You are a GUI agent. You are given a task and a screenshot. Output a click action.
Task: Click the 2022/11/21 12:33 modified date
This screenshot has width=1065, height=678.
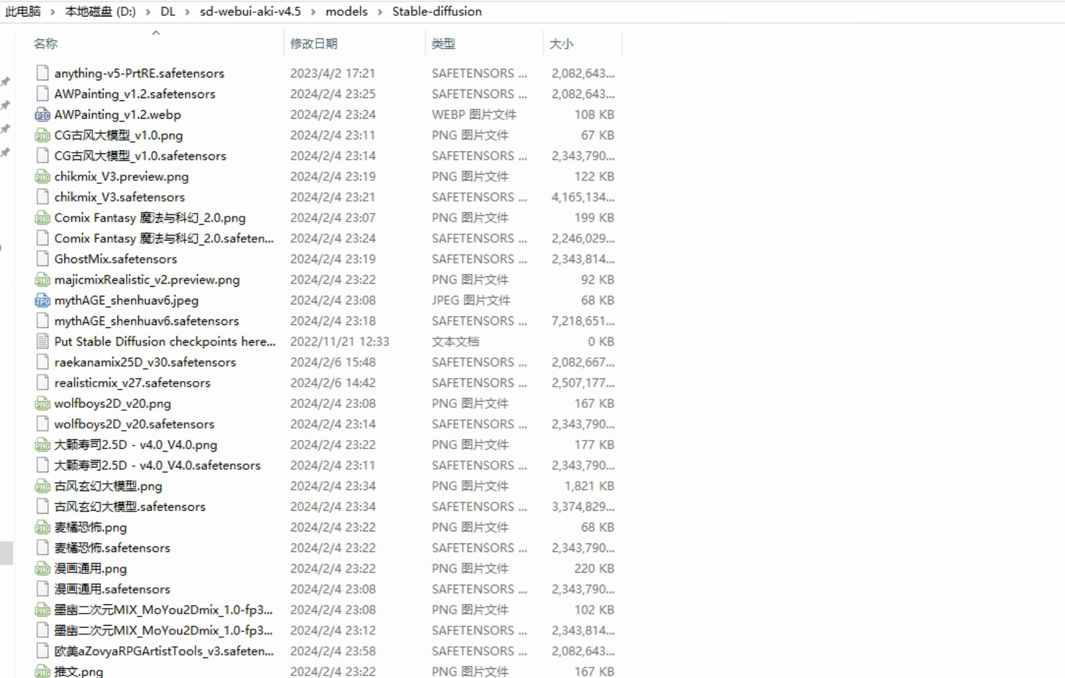pyautogui.click(x=340, y=341)
